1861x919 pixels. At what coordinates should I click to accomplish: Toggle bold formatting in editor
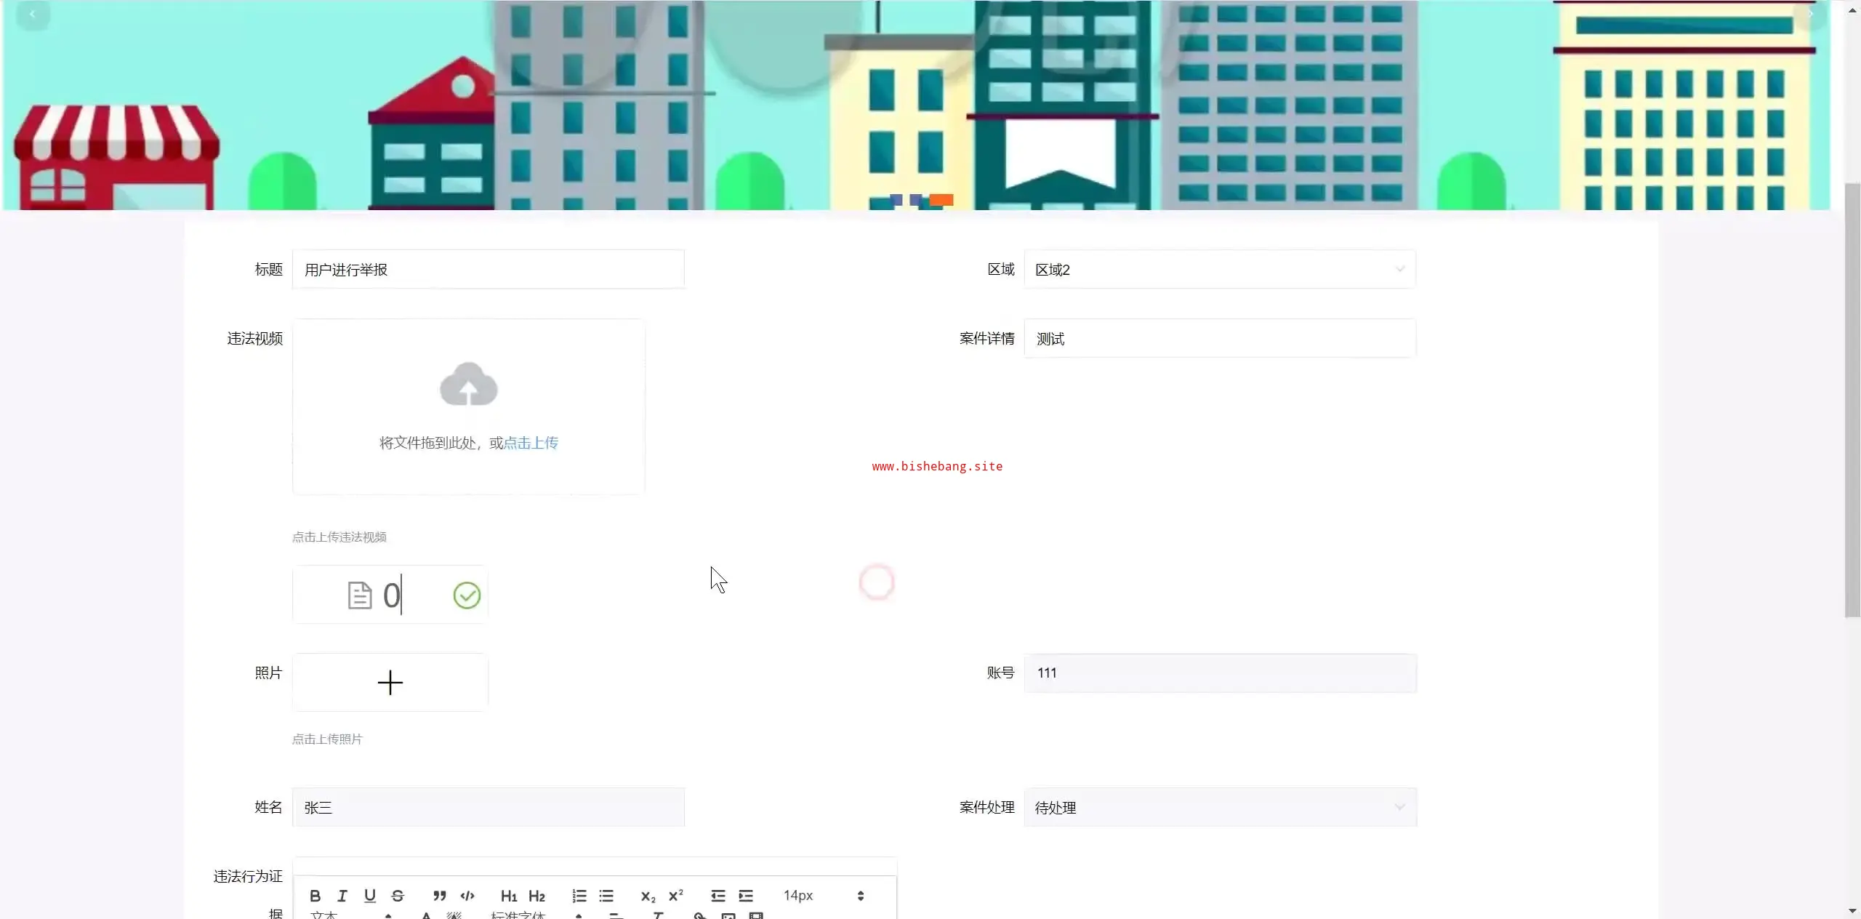315,896
